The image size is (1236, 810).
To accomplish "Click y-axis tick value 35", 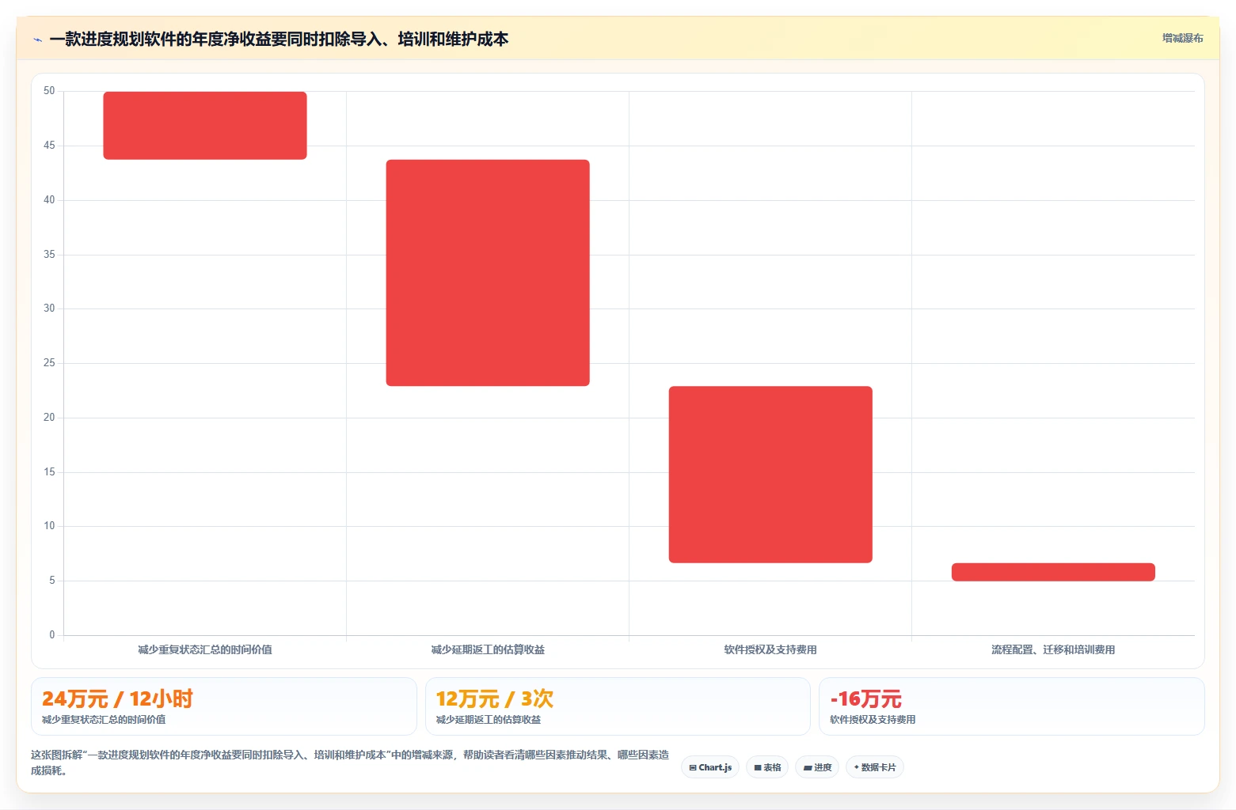I will [x=49, y=255].
